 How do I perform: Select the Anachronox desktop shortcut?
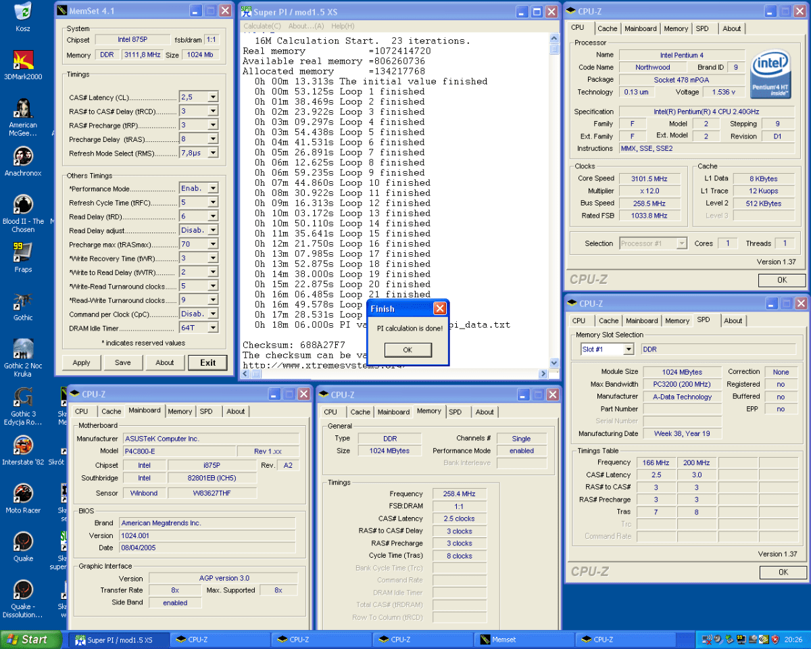point(23,162)
